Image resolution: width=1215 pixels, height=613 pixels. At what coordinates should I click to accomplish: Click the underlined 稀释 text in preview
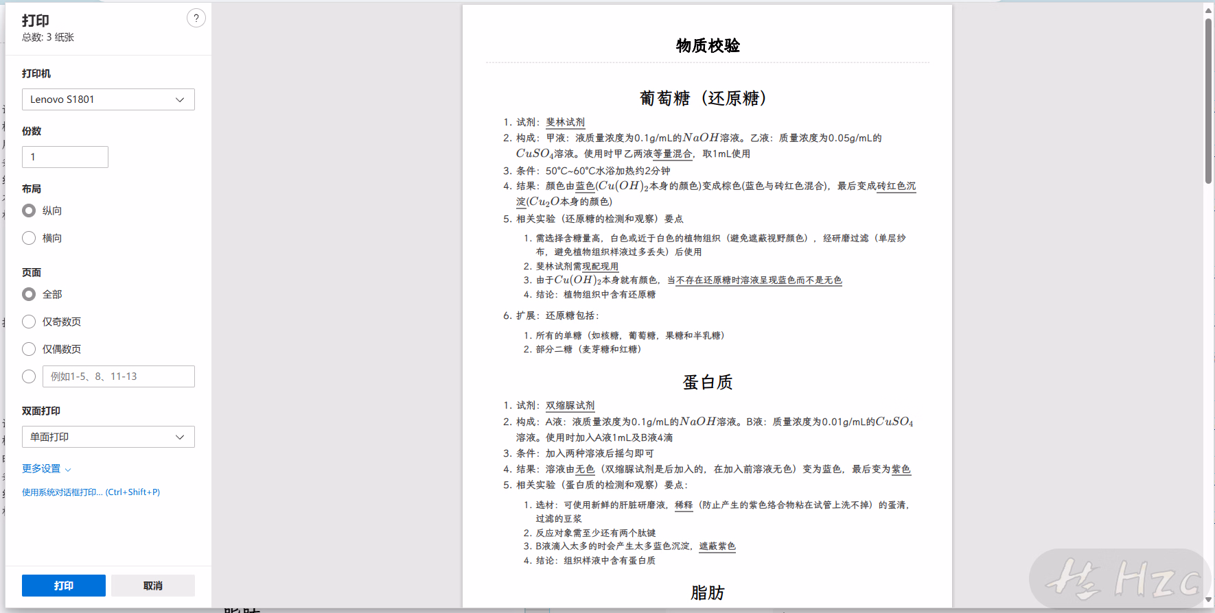[x=684, y=505]
